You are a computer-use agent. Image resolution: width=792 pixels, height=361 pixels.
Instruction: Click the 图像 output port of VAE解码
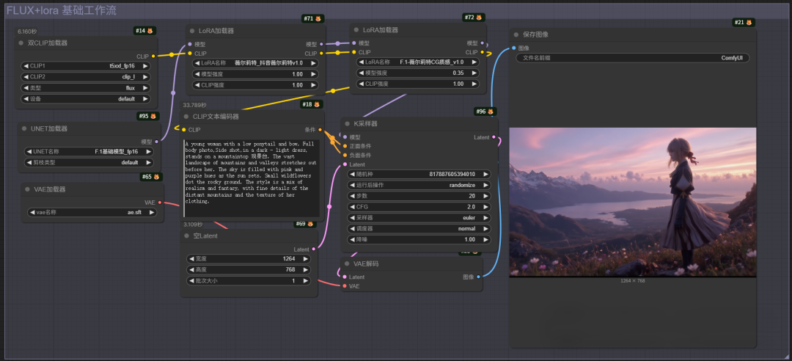[x=478, y=277]
